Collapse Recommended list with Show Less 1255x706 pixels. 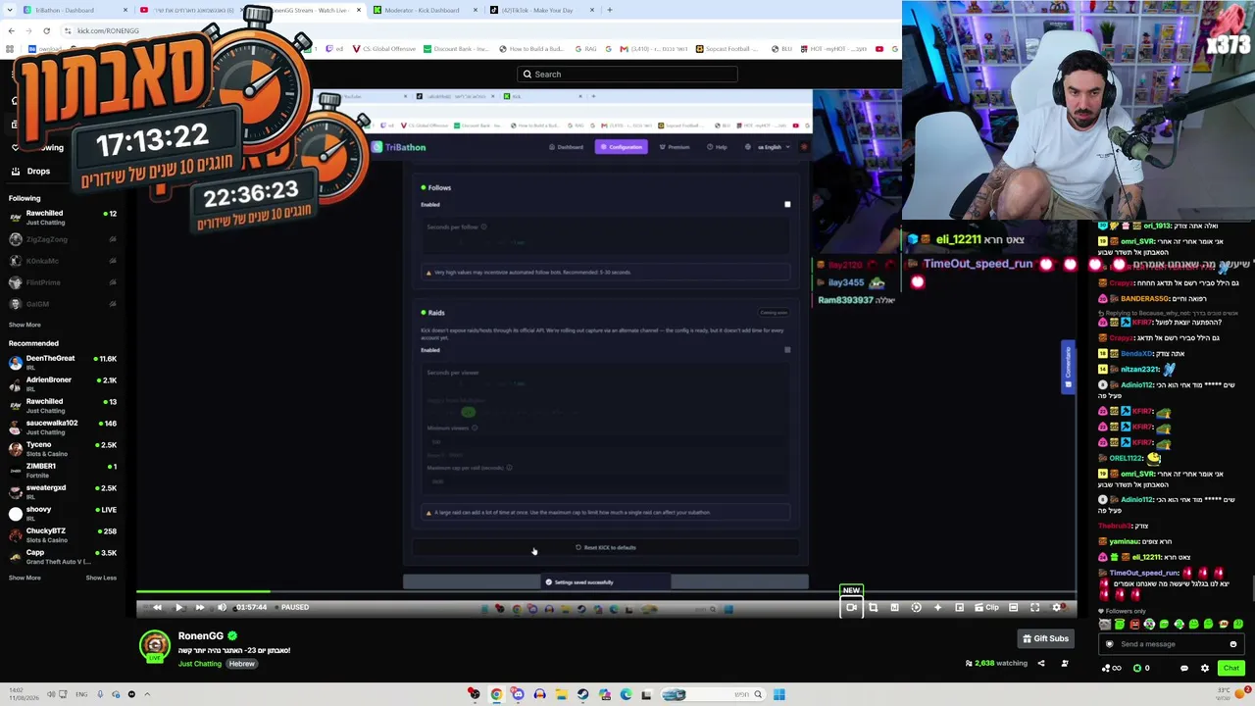[x=101, y=579]
